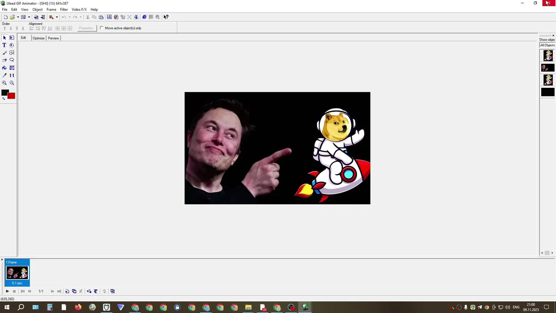Select the rectangle selection tool
The image size is (556, 313).
click(12, 38)
